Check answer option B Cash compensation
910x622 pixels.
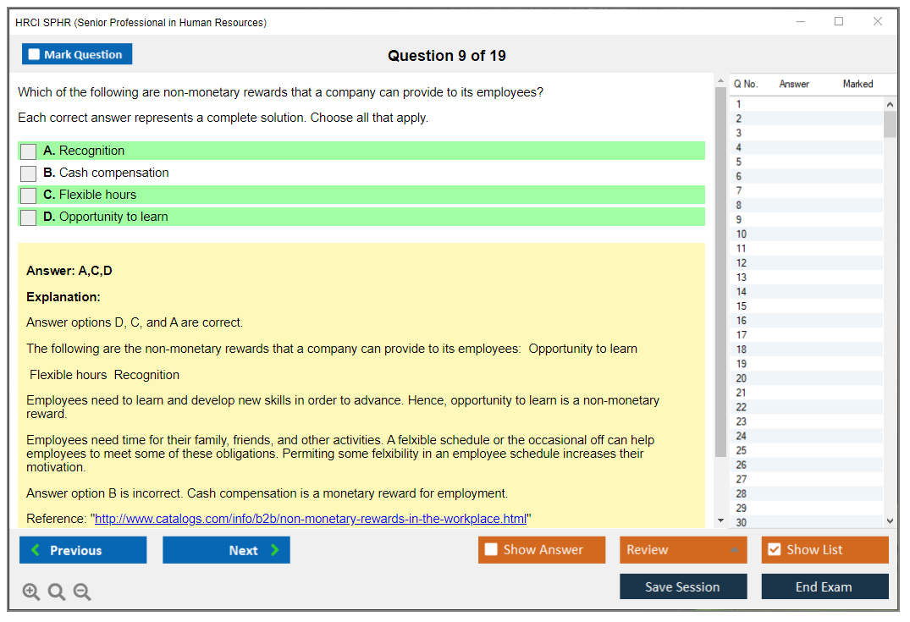[29, 173]
